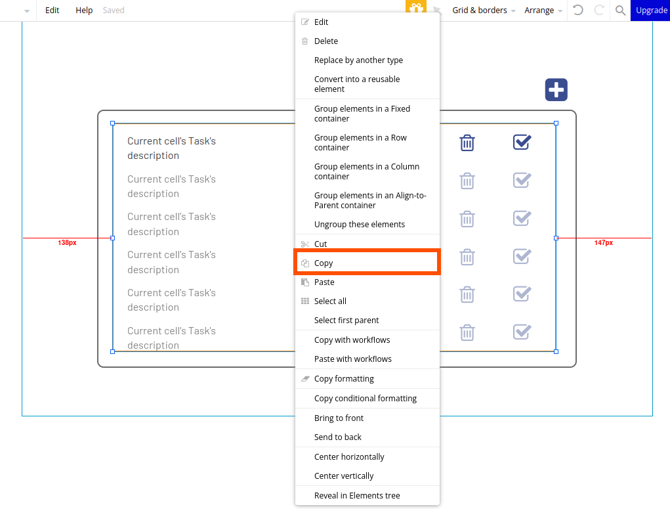Select Group elements in a Column container

pos(367,171)
